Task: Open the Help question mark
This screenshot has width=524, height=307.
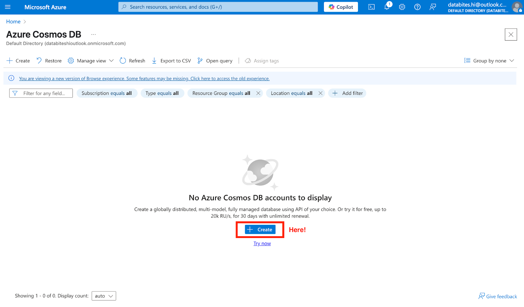Action: 417,7
